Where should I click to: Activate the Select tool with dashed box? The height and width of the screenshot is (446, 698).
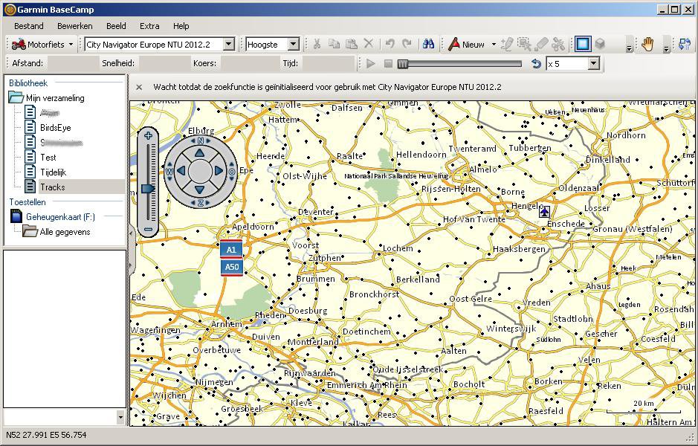point(524,44)
